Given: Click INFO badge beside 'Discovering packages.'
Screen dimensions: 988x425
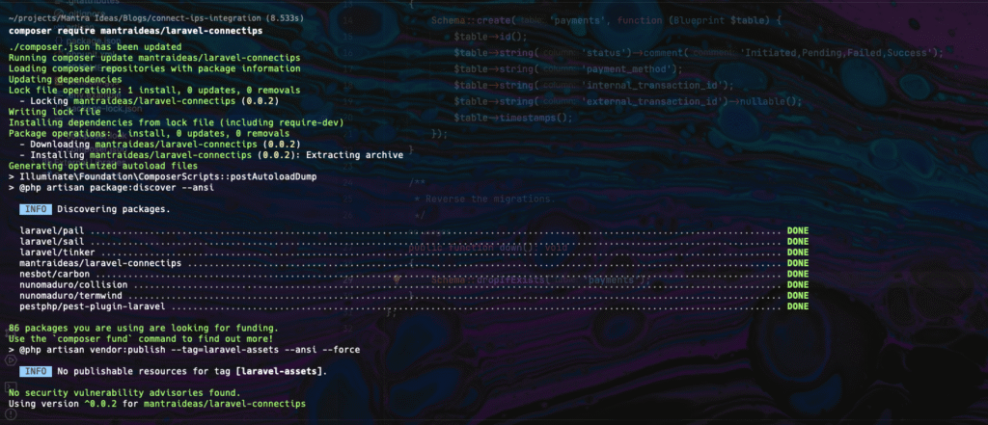Looking at the screenshot, I should pos(36,209).
